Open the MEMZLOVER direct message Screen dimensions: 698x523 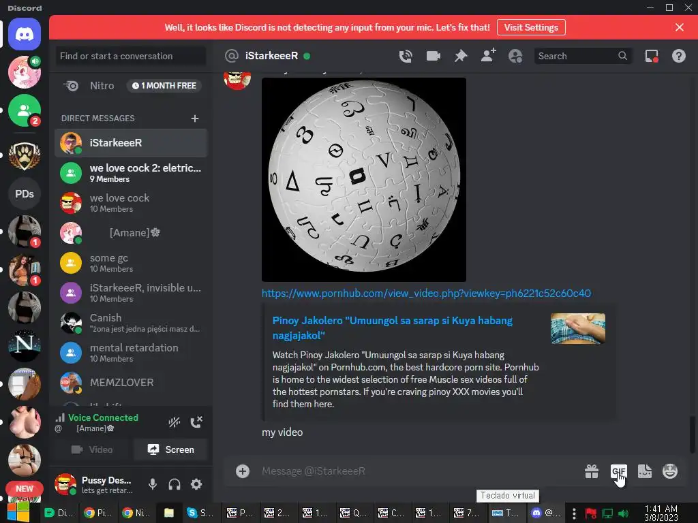click(131, 383)
